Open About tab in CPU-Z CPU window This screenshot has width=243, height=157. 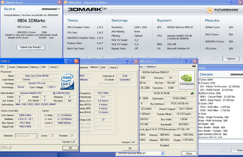53,67
